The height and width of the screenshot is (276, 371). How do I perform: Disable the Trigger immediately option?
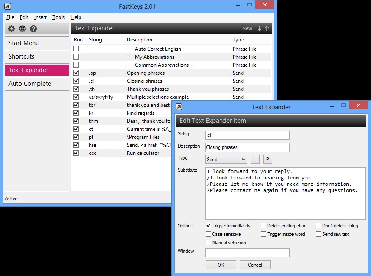click(x=208, y=226)
